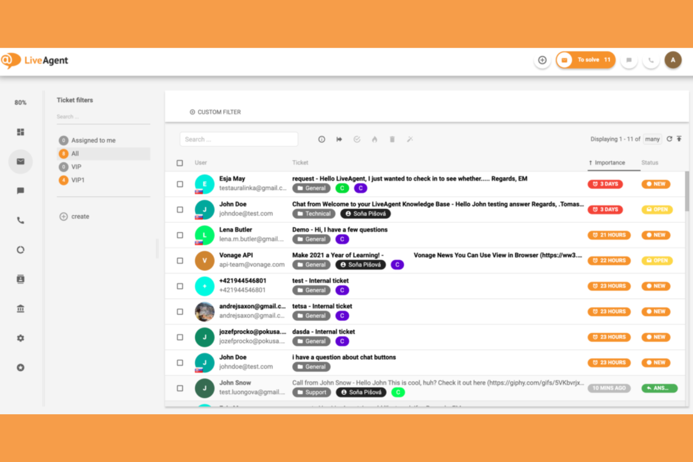Sort tickets by Importance
Viewport: 693px width, 462px height.
tap(610, 162)
